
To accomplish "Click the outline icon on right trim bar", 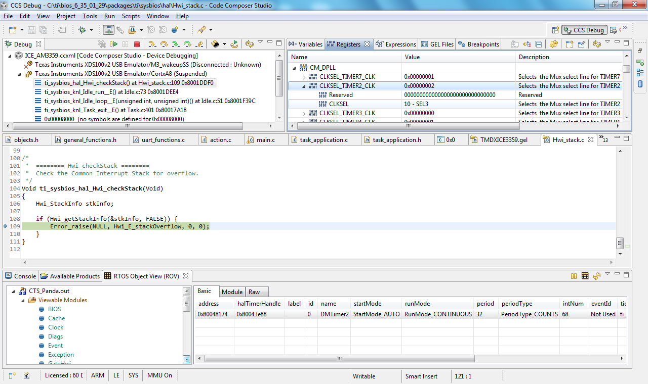I will coord(640,73).
